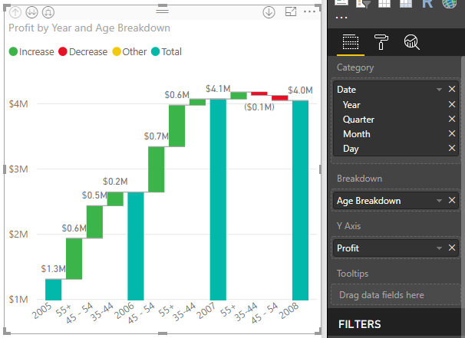Select the R script visual icon

tap(427, 4)
